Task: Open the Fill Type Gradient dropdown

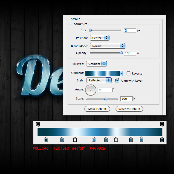Action: point(96,64)
